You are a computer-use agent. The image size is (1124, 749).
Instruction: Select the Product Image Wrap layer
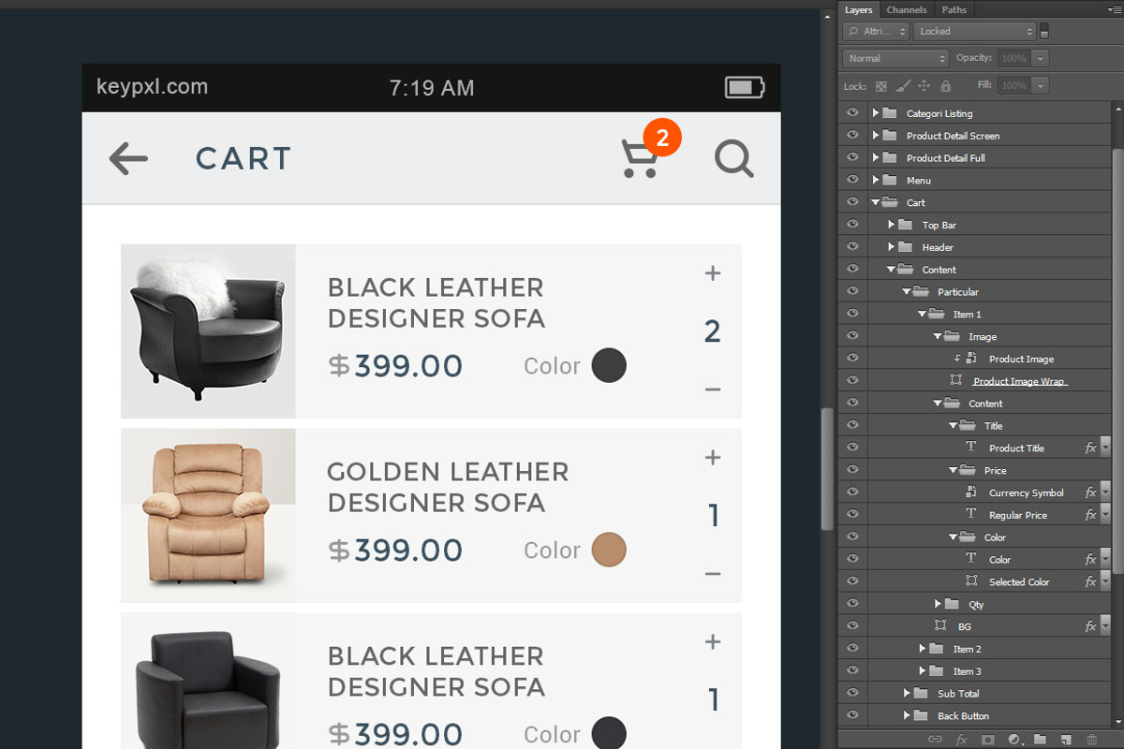(x=1020, y=381)
